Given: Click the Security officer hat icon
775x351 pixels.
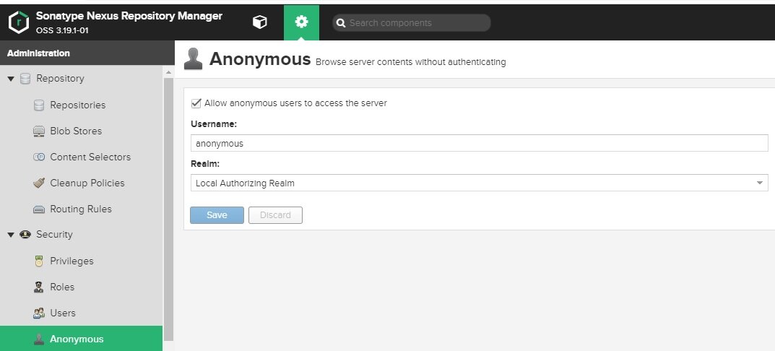Looking at the screenshot, I should point(25,234).
